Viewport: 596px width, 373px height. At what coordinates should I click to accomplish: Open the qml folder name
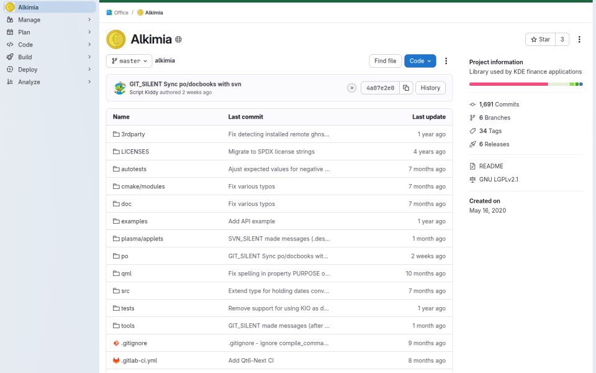pos(126,274)
